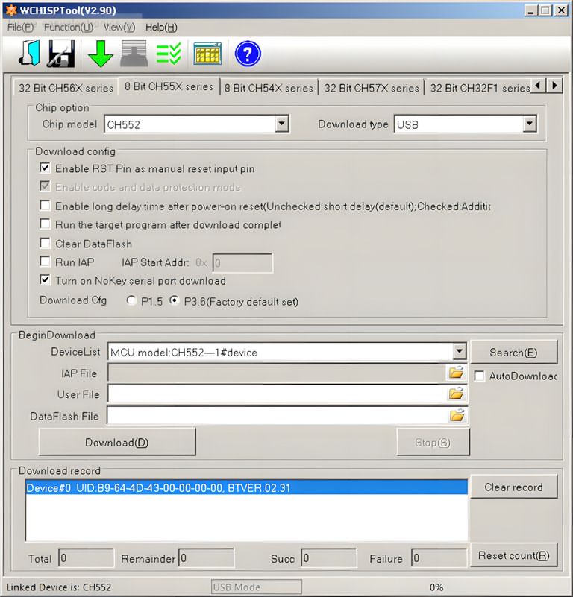This screenshot has width=573, height=597.
Task: Click the Remainder count field
Action: tap(206, 557)
